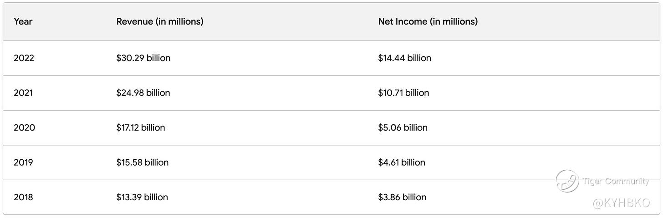Click the $17.12 billion revenue cell
This screenshot has width=663, height=218.
point(141,128)
